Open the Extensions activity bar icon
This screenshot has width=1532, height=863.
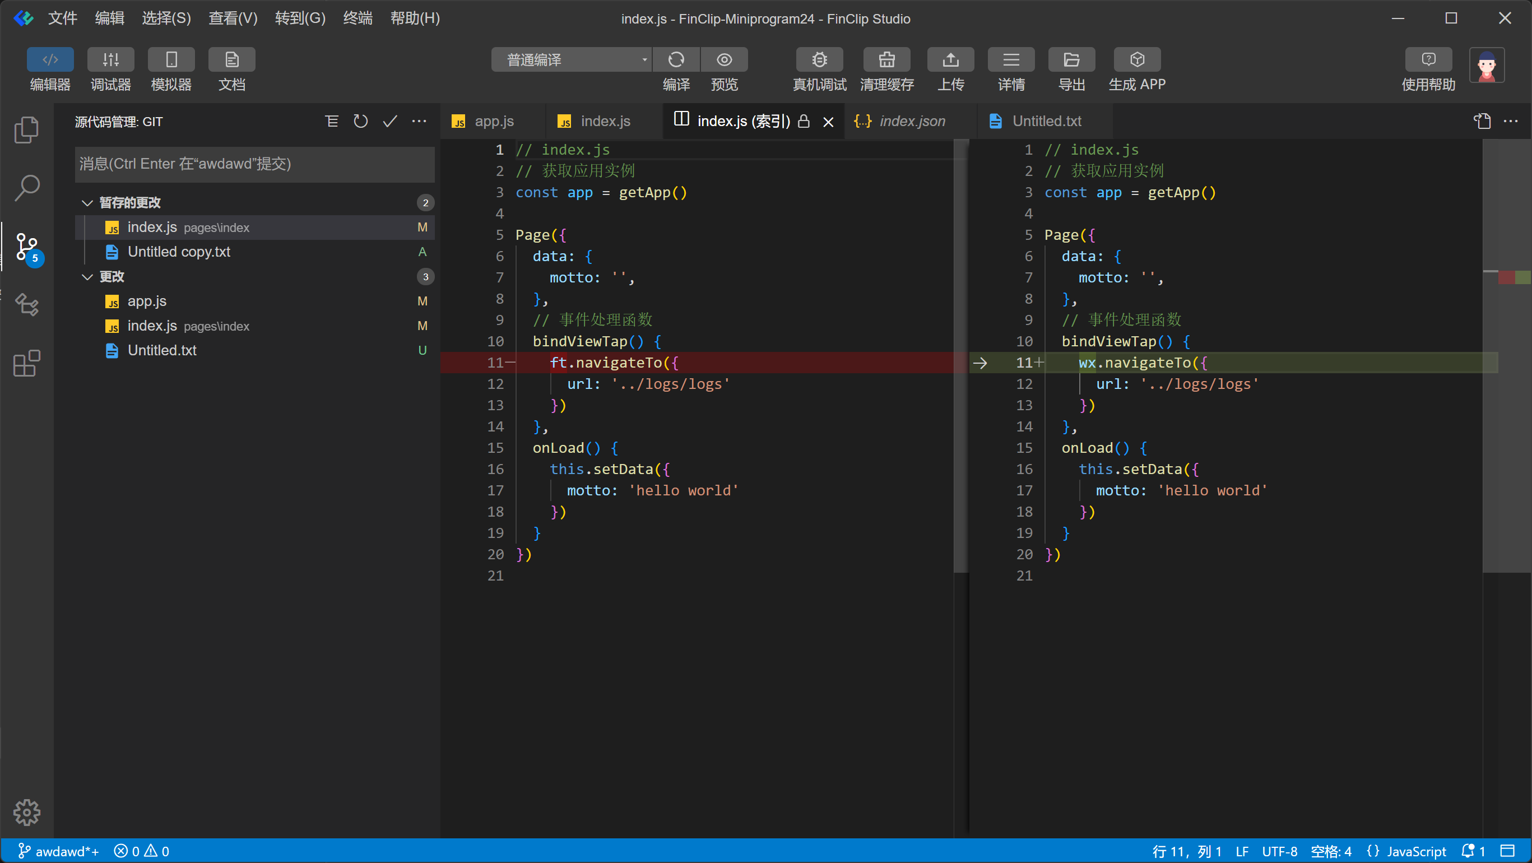(27, 363)
